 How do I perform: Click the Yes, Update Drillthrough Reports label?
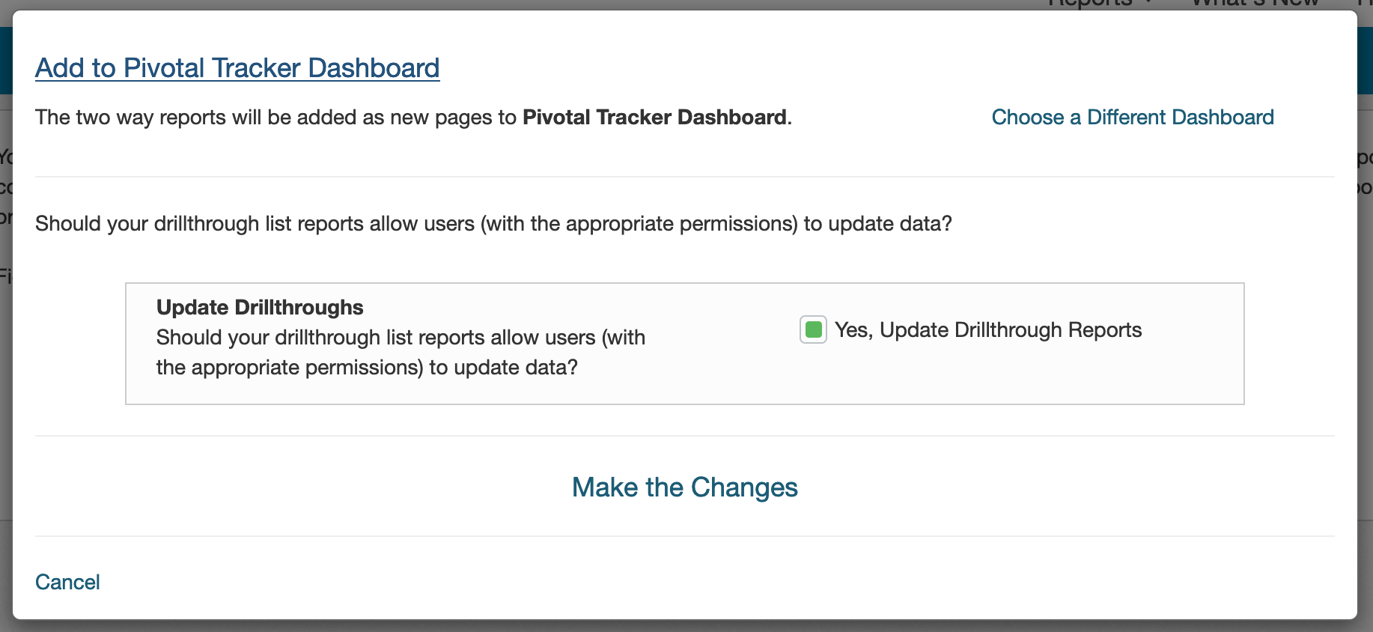pyautogui.click(x=987, y=330)
